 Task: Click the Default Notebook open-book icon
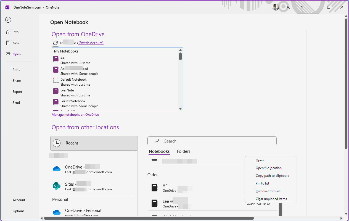56,80
